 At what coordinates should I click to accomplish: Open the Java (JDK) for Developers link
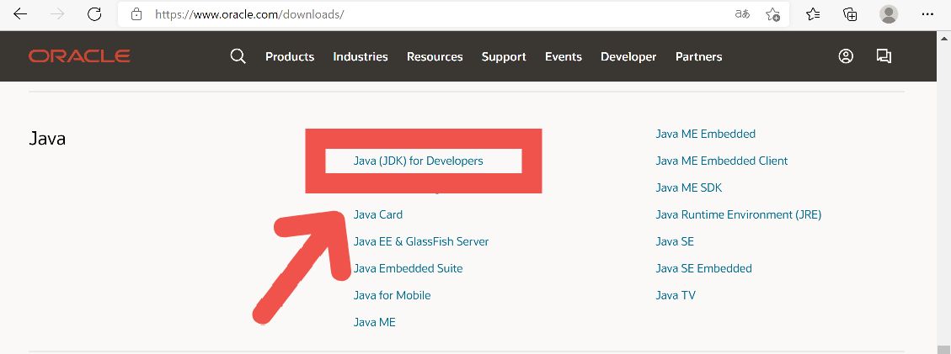coord(419,161)
